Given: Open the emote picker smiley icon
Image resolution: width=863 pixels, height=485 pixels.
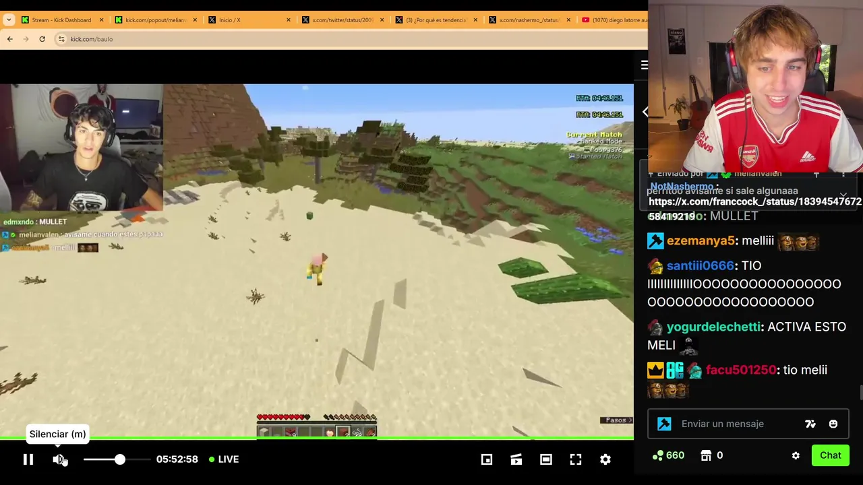Looking at the screenshot, I should pos(833,424).
